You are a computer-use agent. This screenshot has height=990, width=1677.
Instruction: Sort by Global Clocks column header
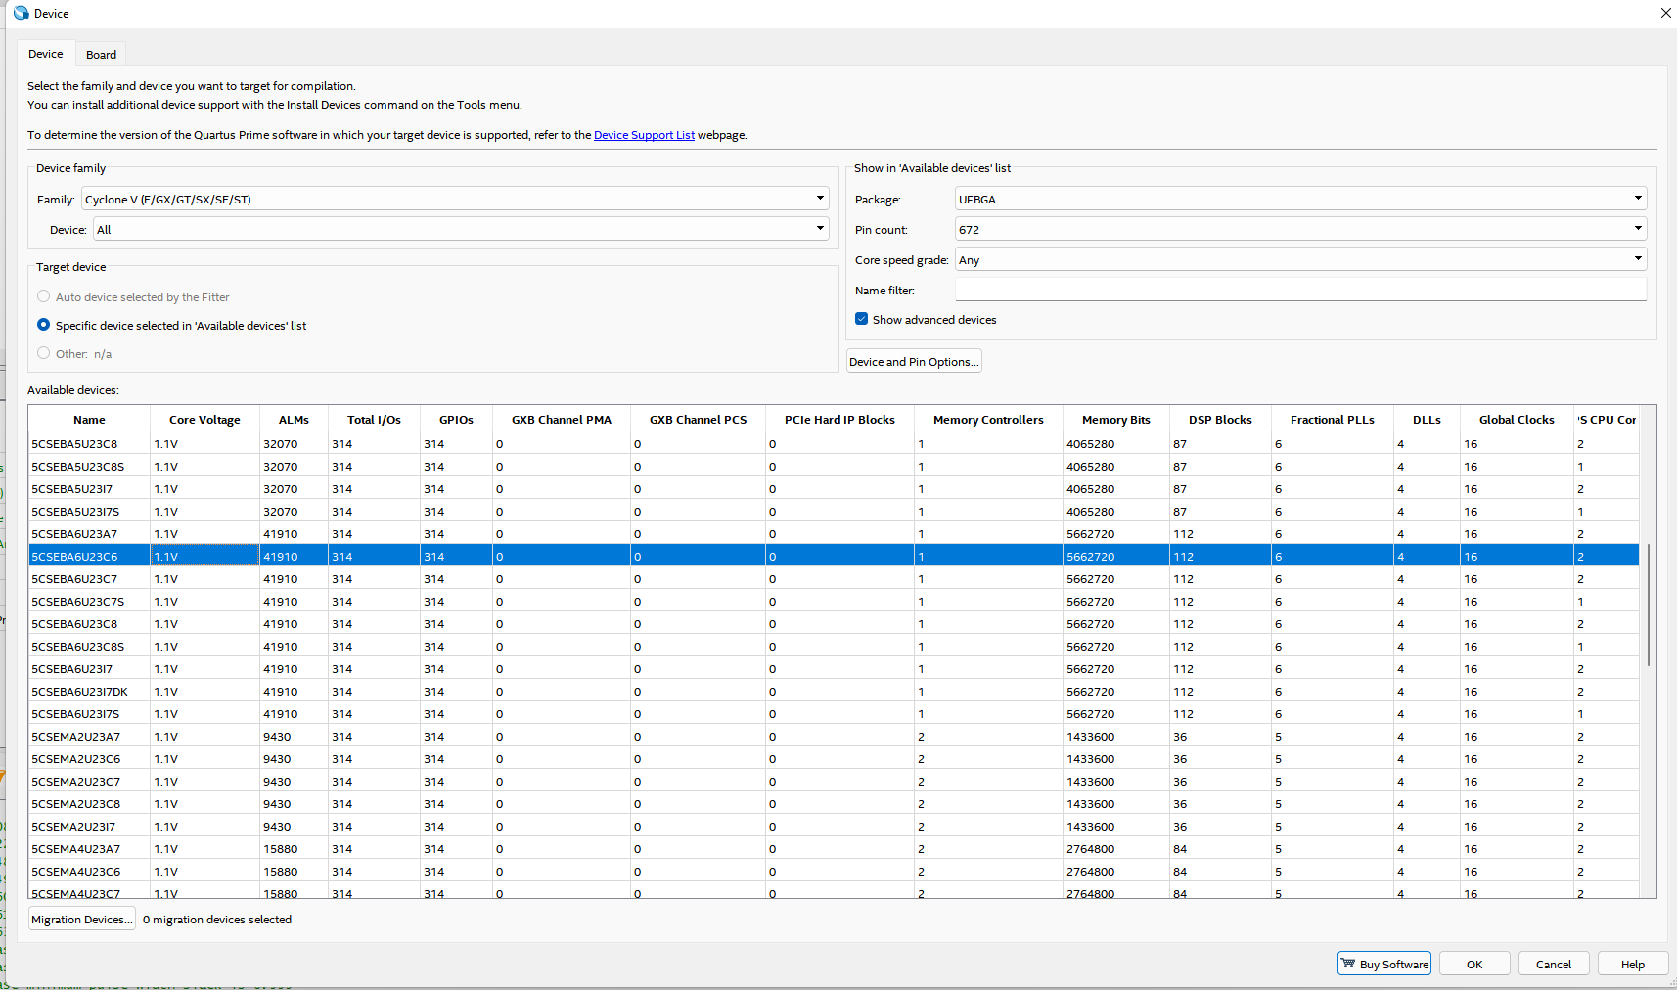point(1517,419)
